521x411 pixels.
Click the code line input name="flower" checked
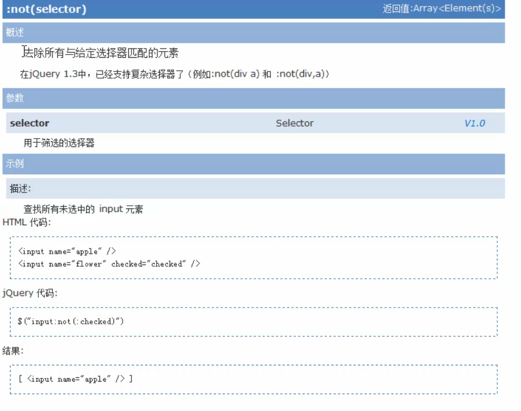pos(109,264)
